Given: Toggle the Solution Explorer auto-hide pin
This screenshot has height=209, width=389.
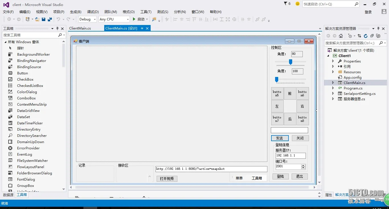Looking at the screenshot, I should click(378, 28).
